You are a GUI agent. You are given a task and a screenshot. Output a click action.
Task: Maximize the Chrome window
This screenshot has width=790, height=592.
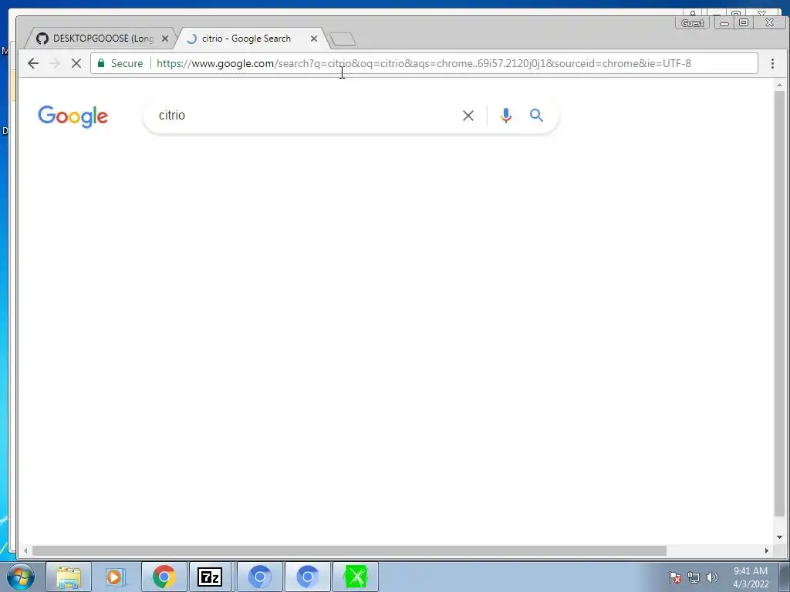[743, 23]
